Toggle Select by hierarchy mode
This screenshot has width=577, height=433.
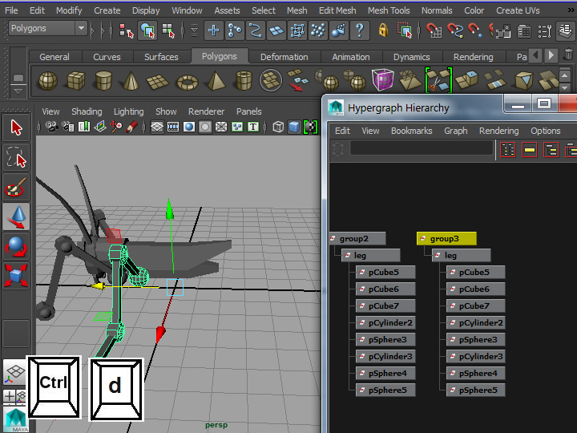[x=127, y=30]
